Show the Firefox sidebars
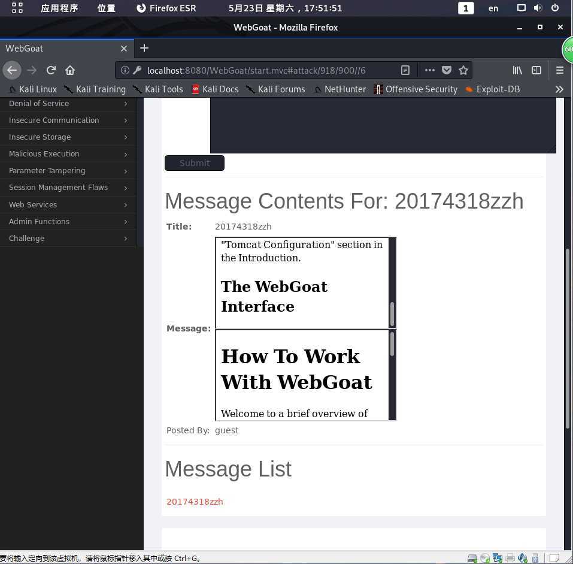The height and width of the screenshot is (564, 573). point(536,70)
